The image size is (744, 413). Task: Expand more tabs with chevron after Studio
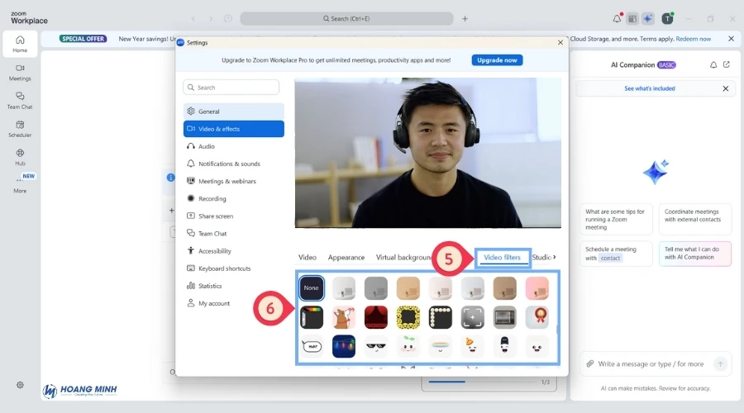click(x=555, y=257)
